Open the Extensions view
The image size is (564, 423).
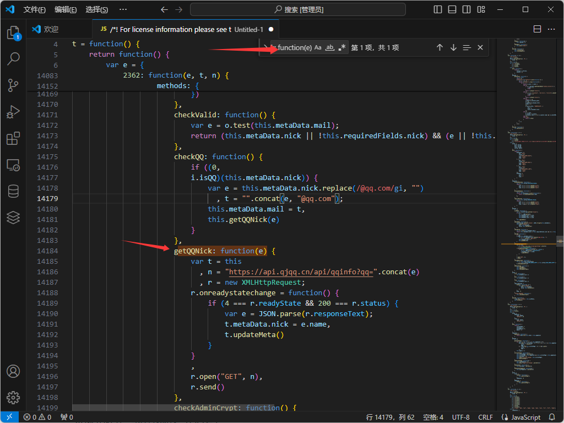[x=13, y=138]
